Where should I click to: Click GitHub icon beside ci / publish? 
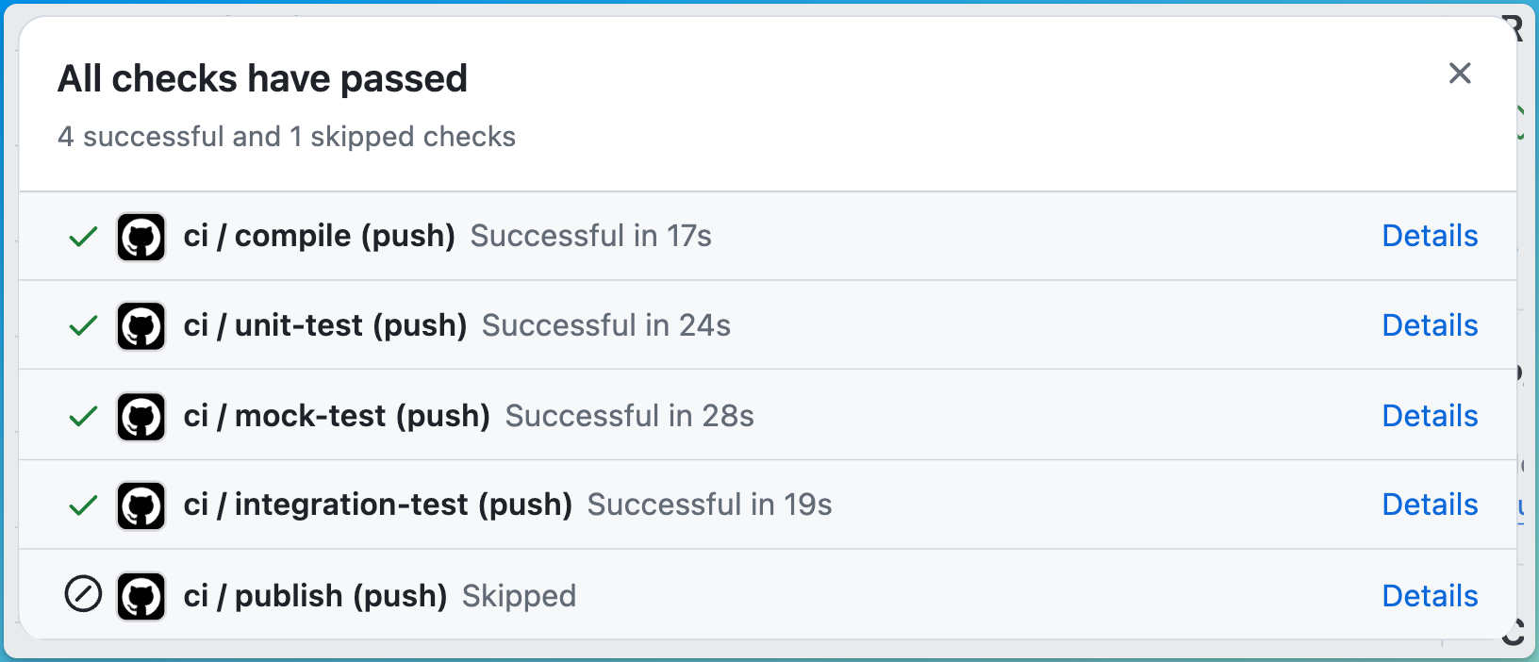tap(141, 596)
